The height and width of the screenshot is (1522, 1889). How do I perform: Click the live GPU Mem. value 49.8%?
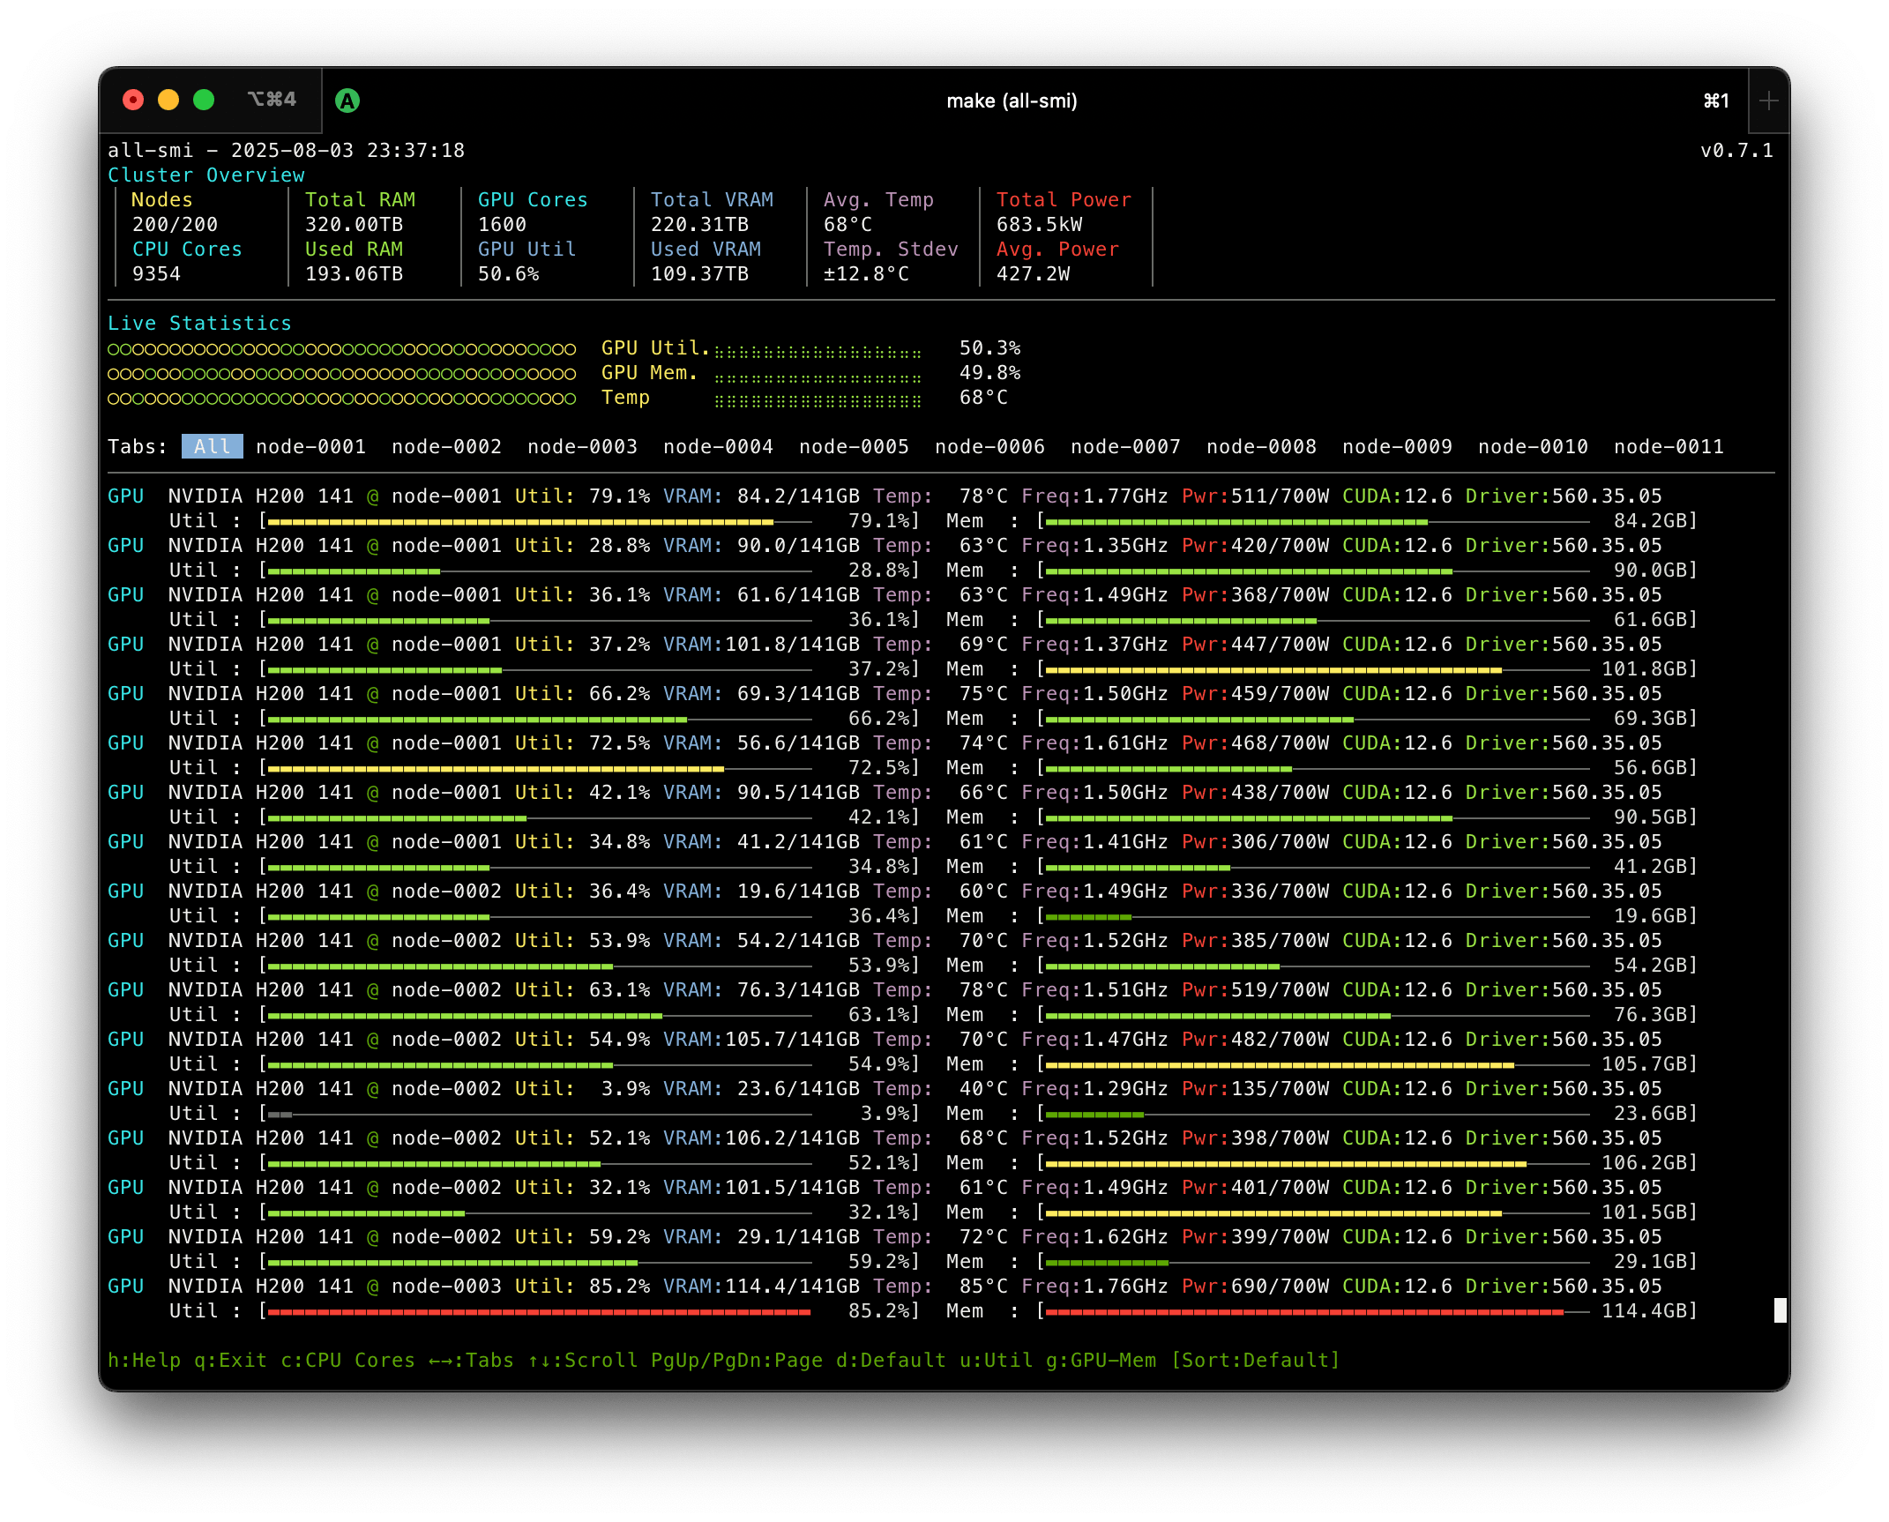(x=990, y=372)
